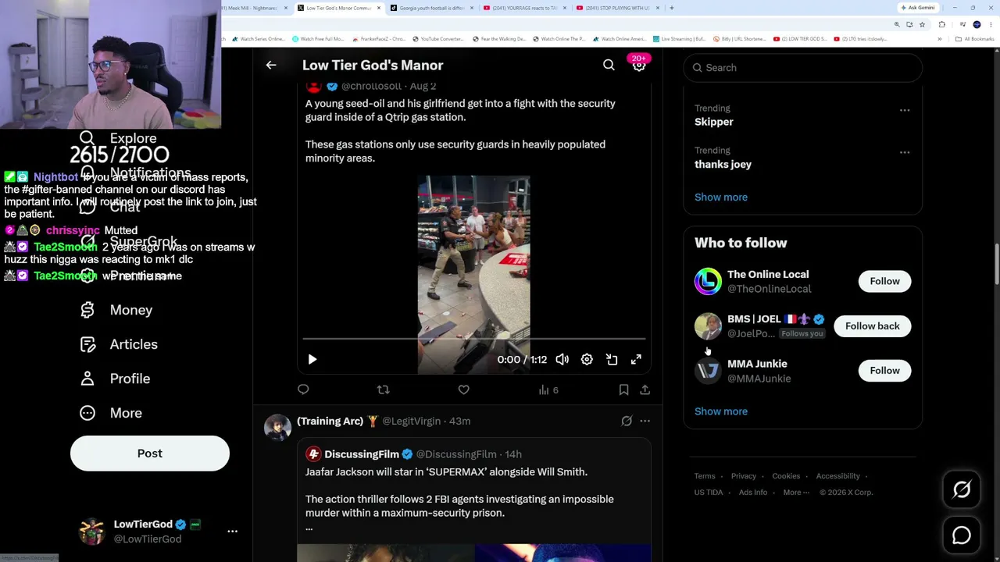Open the trending topic Skipper
Image resolution: width=1000 pixels, height=562 pixels.
(x=714, y=122)
